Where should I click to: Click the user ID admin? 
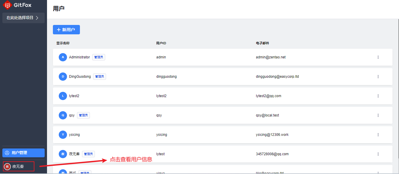[x=161, y=57]
